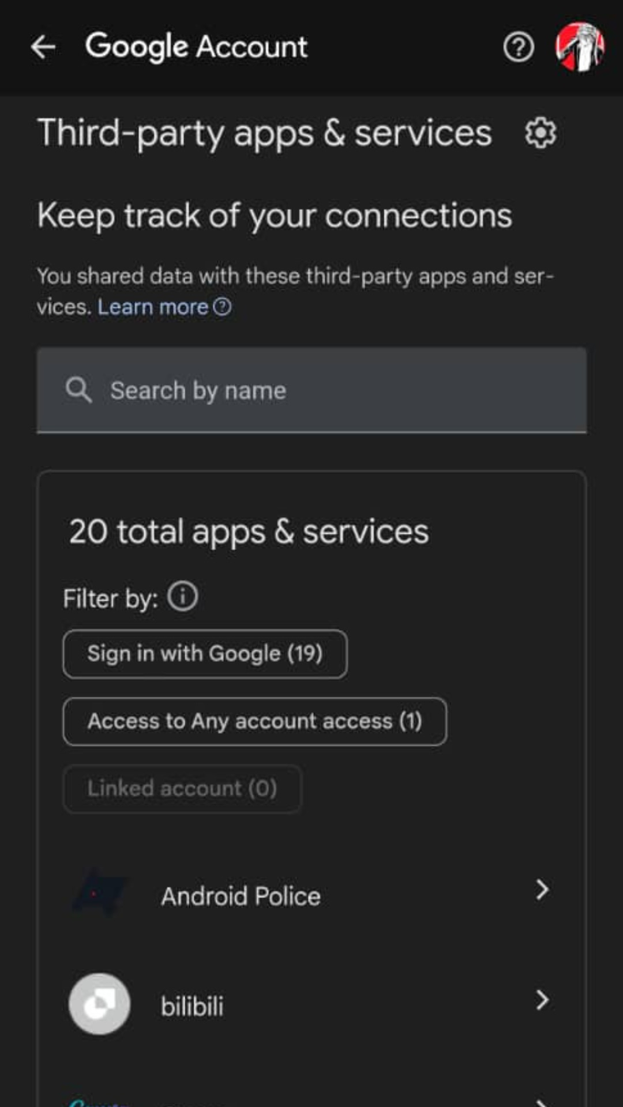This screenshot has width=623, height=1107.
Task: Tap the Android Police app logo
Action: coord(99,894)
